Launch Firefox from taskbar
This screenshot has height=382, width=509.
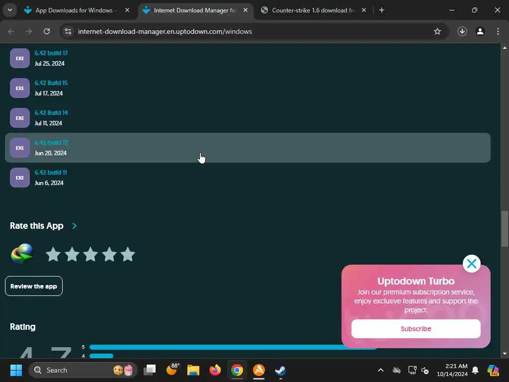(x=215, y=370)
